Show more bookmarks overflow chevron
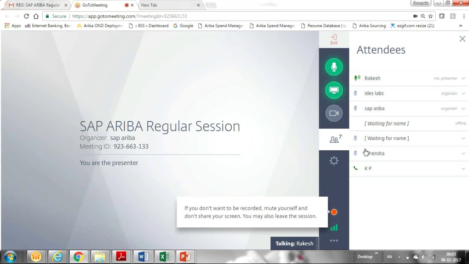Image resolution: width=469 pixels, height=264 pixels. coord(461,26)
